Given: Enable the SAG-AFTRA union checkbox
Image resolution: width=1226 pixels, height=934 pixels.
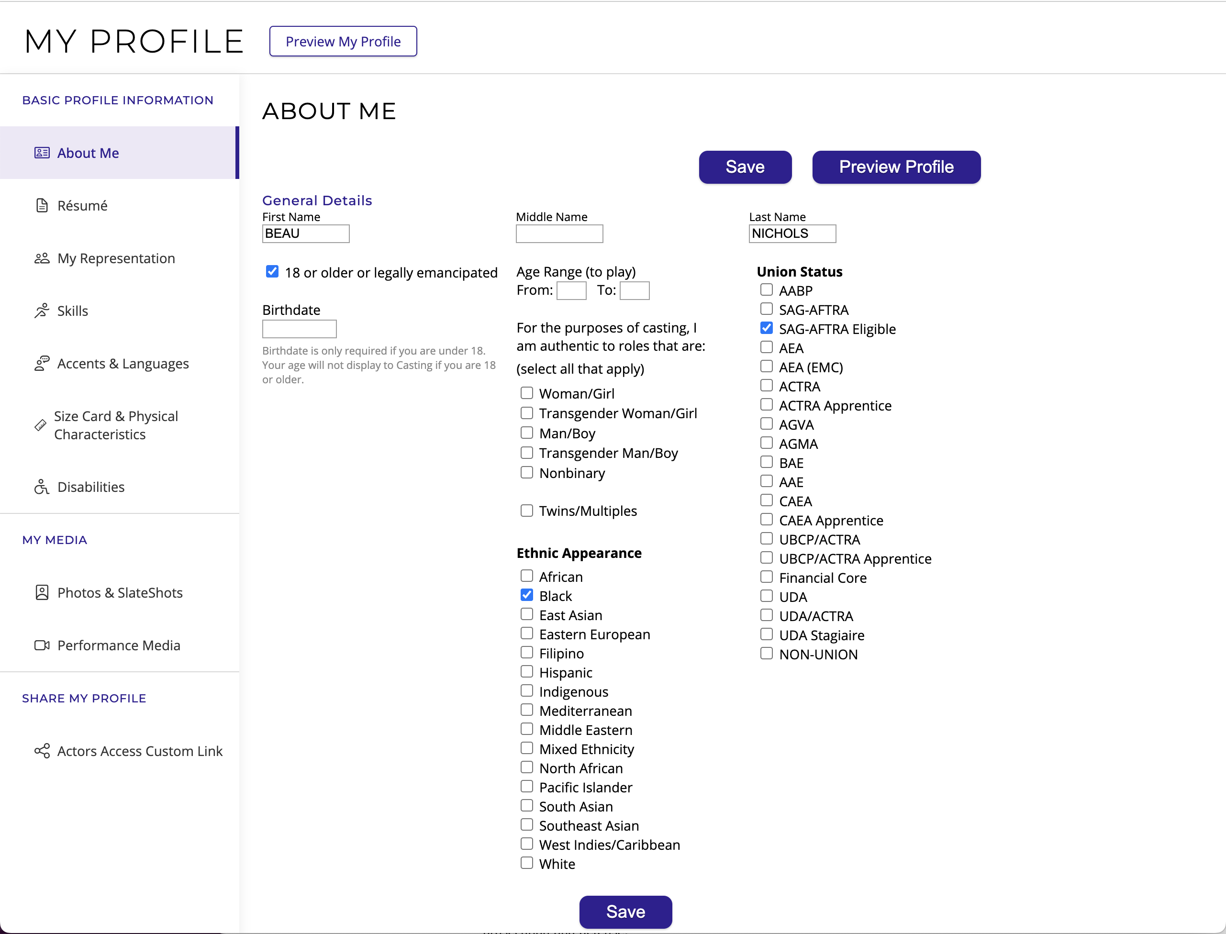Looking at the screenshot, I should click(x=766, y=309).
